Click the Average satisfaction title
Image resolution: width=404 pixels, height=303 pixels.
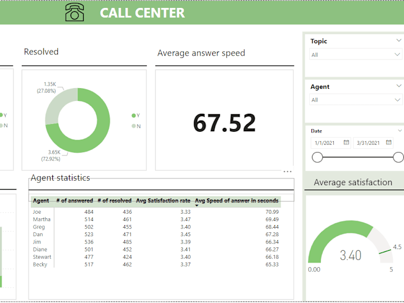(x=353, y=182)
